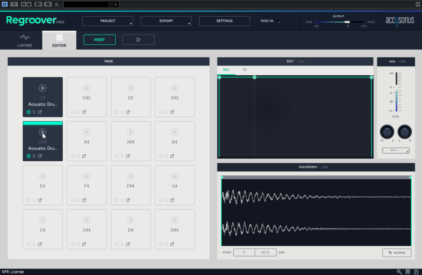The image size is (422, 275).
Task: Open the Layers view icon
Action: pyautogui.click(x=25, y=37)
